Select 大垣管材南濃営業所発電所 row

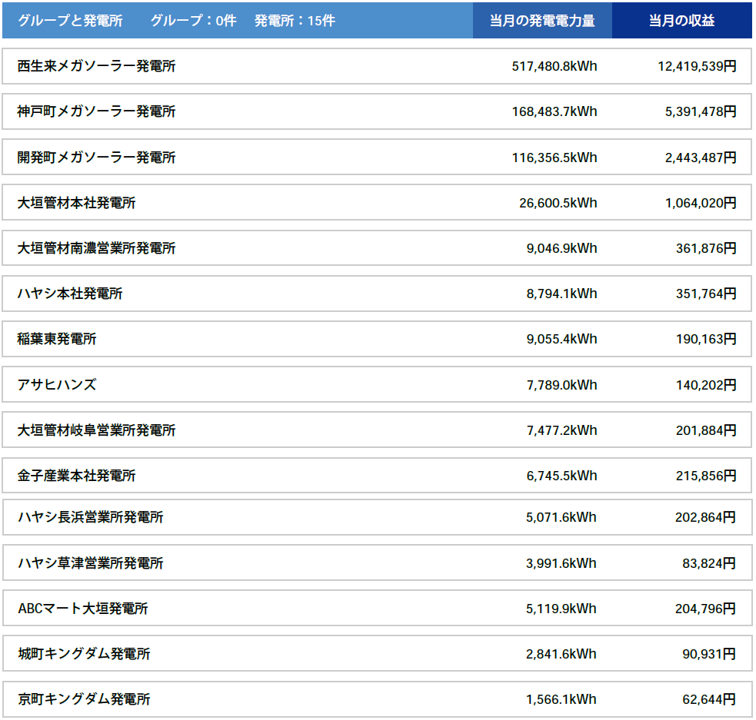(377, 248)
